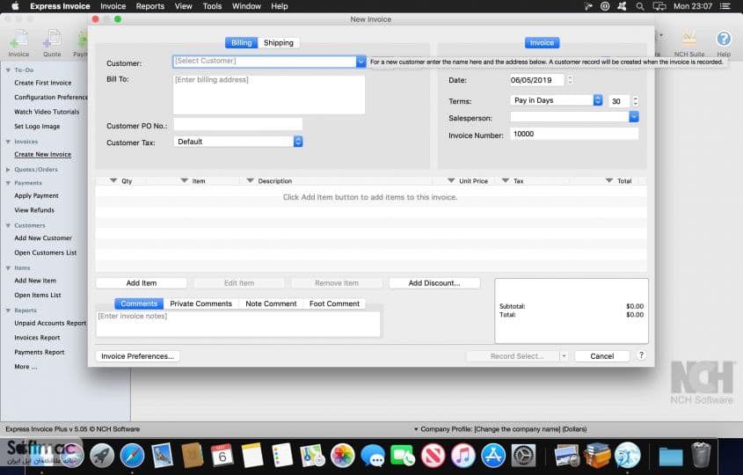Click the Invoice Number field
Image resolution: width=743 pixels, height=475 pixels.
click(x=574, y=134)
